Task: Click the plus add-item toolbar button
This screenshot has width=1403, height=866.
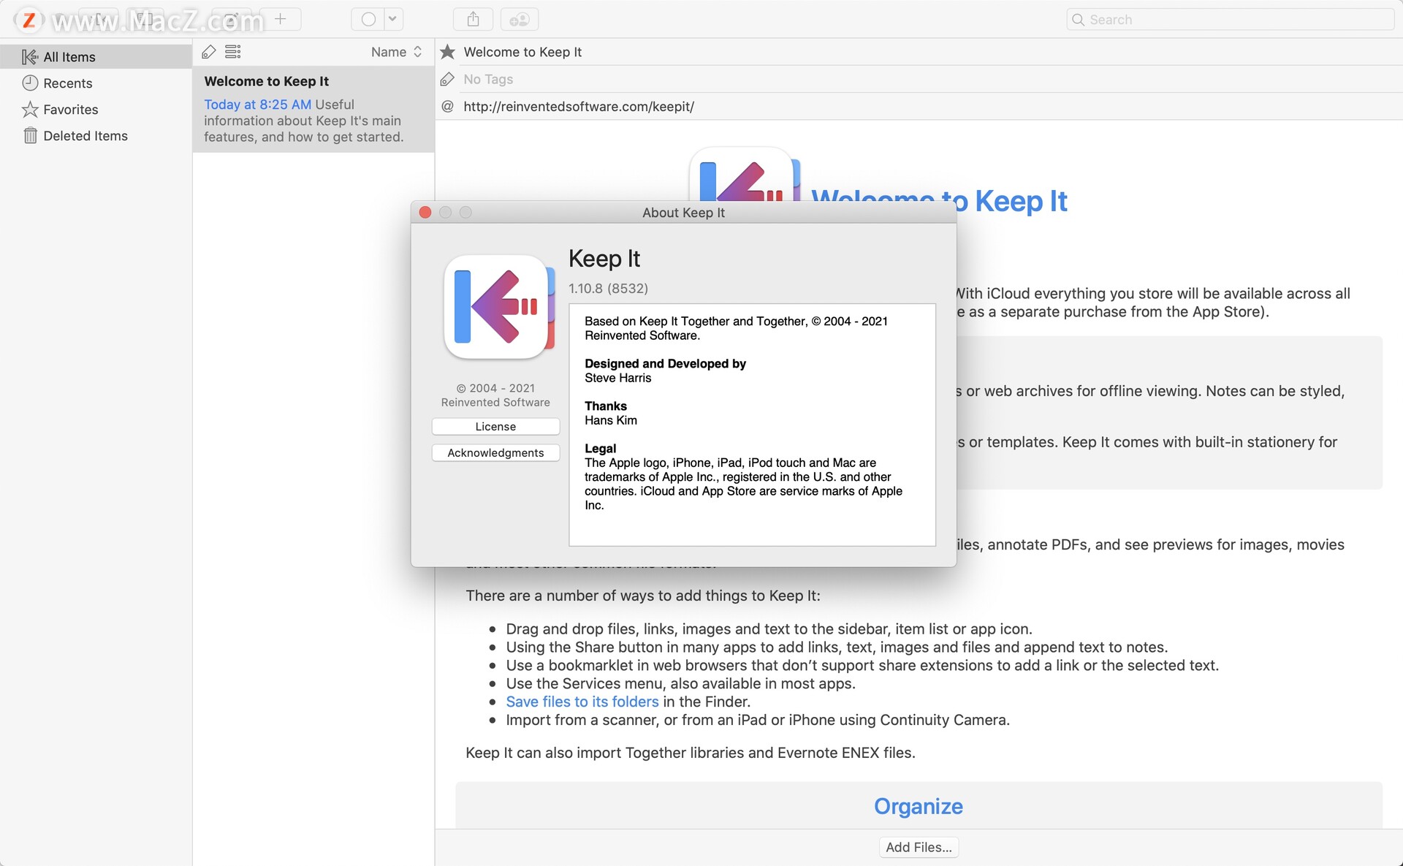Action: pos(280,19)
